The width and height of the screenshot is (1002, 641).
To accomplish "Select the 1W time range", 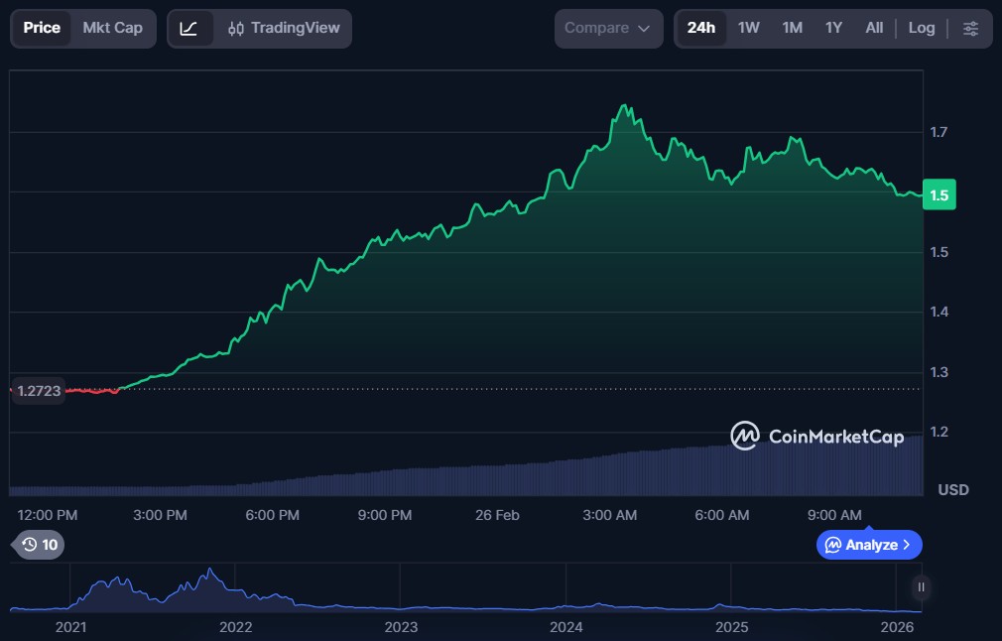I will (x=749, y=28).
